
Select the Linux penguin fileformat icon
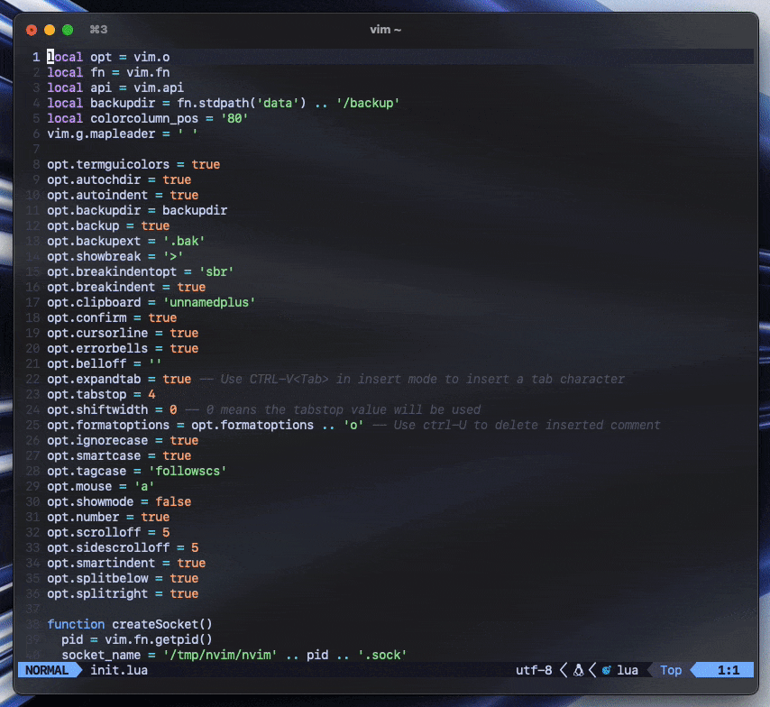click(578, 670)
